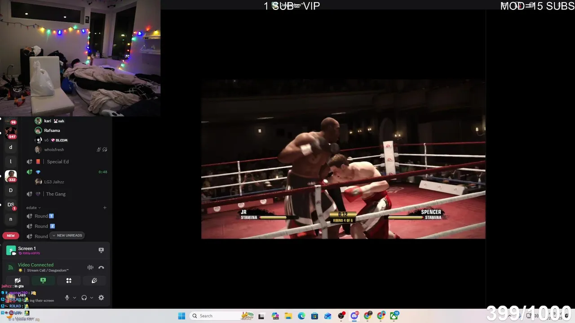Screen dimensions: 575x323
Task: Select the lowercase 'n' server icon
Action: point(10,219)
